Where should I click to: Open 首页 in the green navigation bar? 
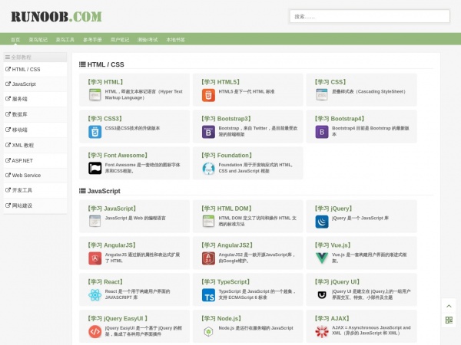click(x=15, y=40)
